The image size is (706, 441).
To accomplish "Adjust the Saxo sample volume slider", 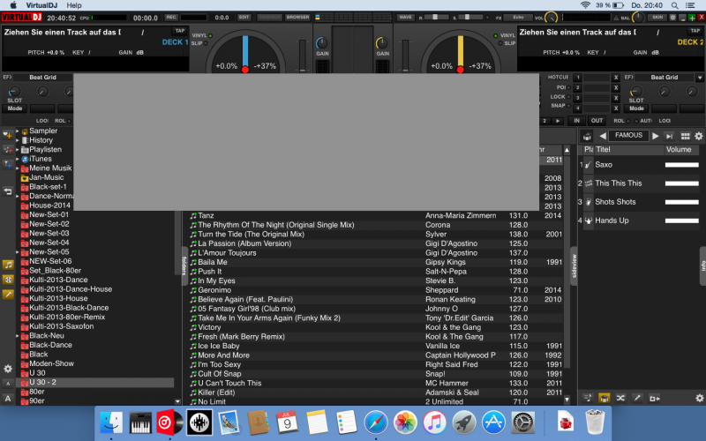I will click(x=681, y=165).
